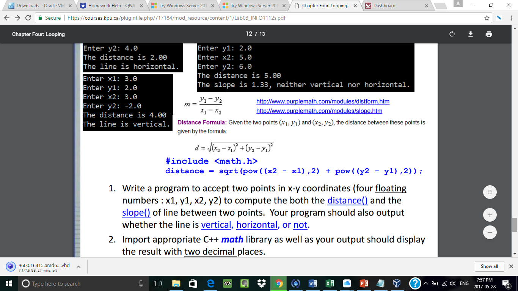Open the purplemath slope.htm link
Screen dimensions: 518x291
[x=319, y=111]
